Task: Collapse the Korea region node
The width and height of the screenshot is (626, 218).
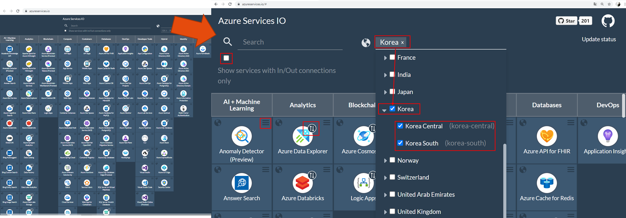Action: 384,110
